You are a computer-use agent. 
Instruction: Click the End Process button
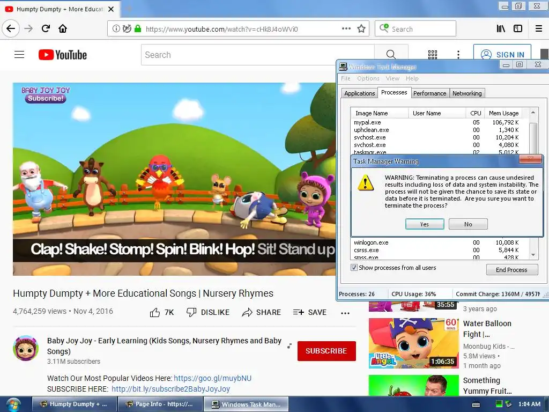512,270
